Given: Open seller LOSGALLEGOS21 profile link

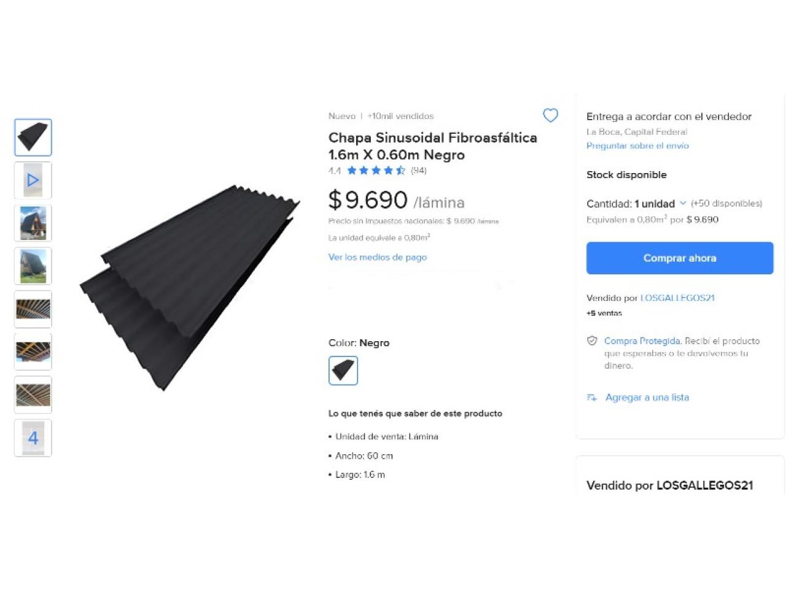Looking at the screenshot, I should click(x=677, y=298).
